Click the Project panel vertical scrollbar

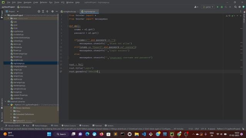coord(58,62)
